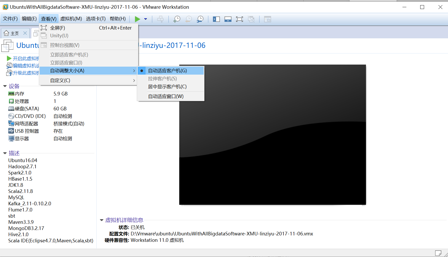Click 桥接模式(自动) network value
448x257 pixels.
(x=69, y=123)
